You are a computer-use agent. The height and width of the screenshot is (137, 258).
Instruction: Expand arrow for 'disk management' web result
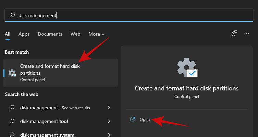pyautogui.click(x=109, y=108)
